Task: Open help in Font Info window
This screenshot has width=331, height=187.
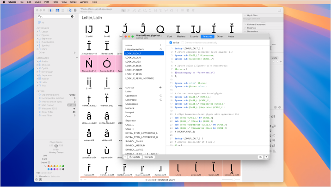Action: tap(266, 157)
